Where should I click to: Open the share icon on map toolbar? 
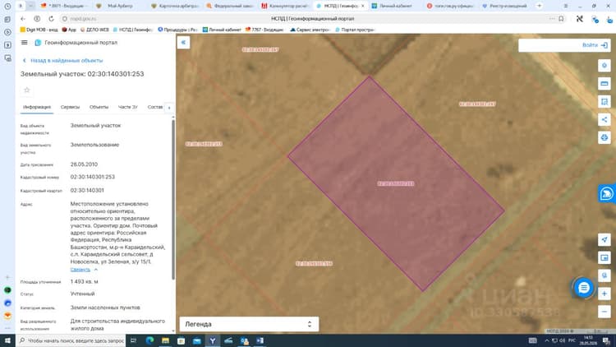(605, 119)
